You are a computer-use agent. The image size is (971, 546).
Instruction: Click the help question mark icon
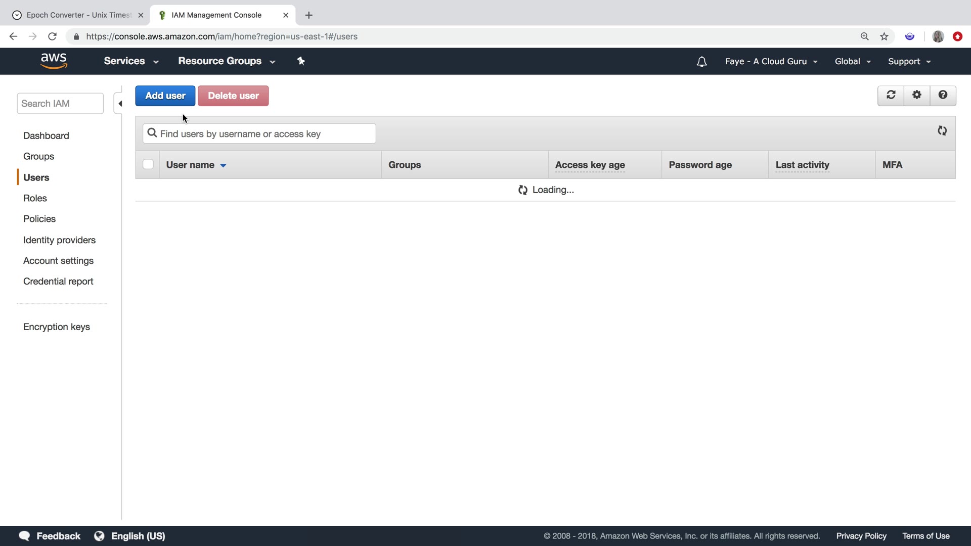coord(943,95)
